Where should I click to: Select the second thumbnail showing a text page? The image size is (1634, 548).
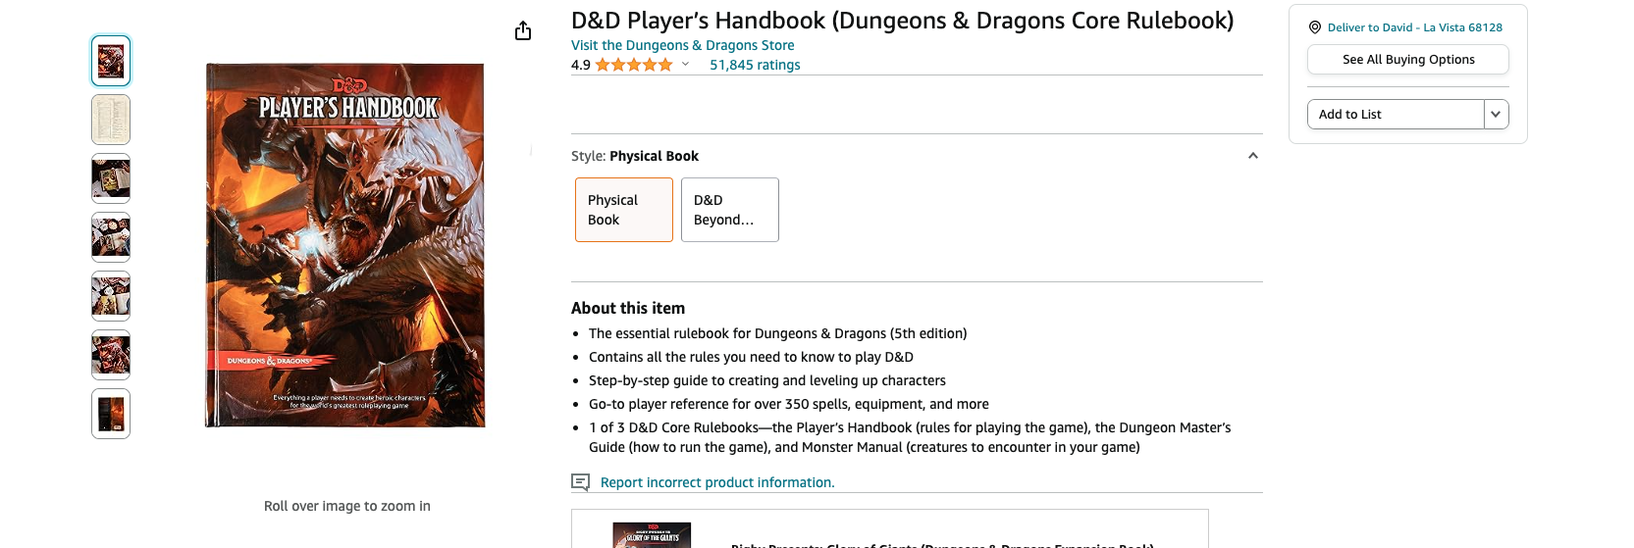pos(111,120)
